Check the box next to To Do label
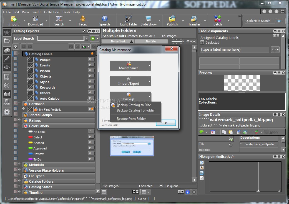289x204 pixels. (16, 158)
